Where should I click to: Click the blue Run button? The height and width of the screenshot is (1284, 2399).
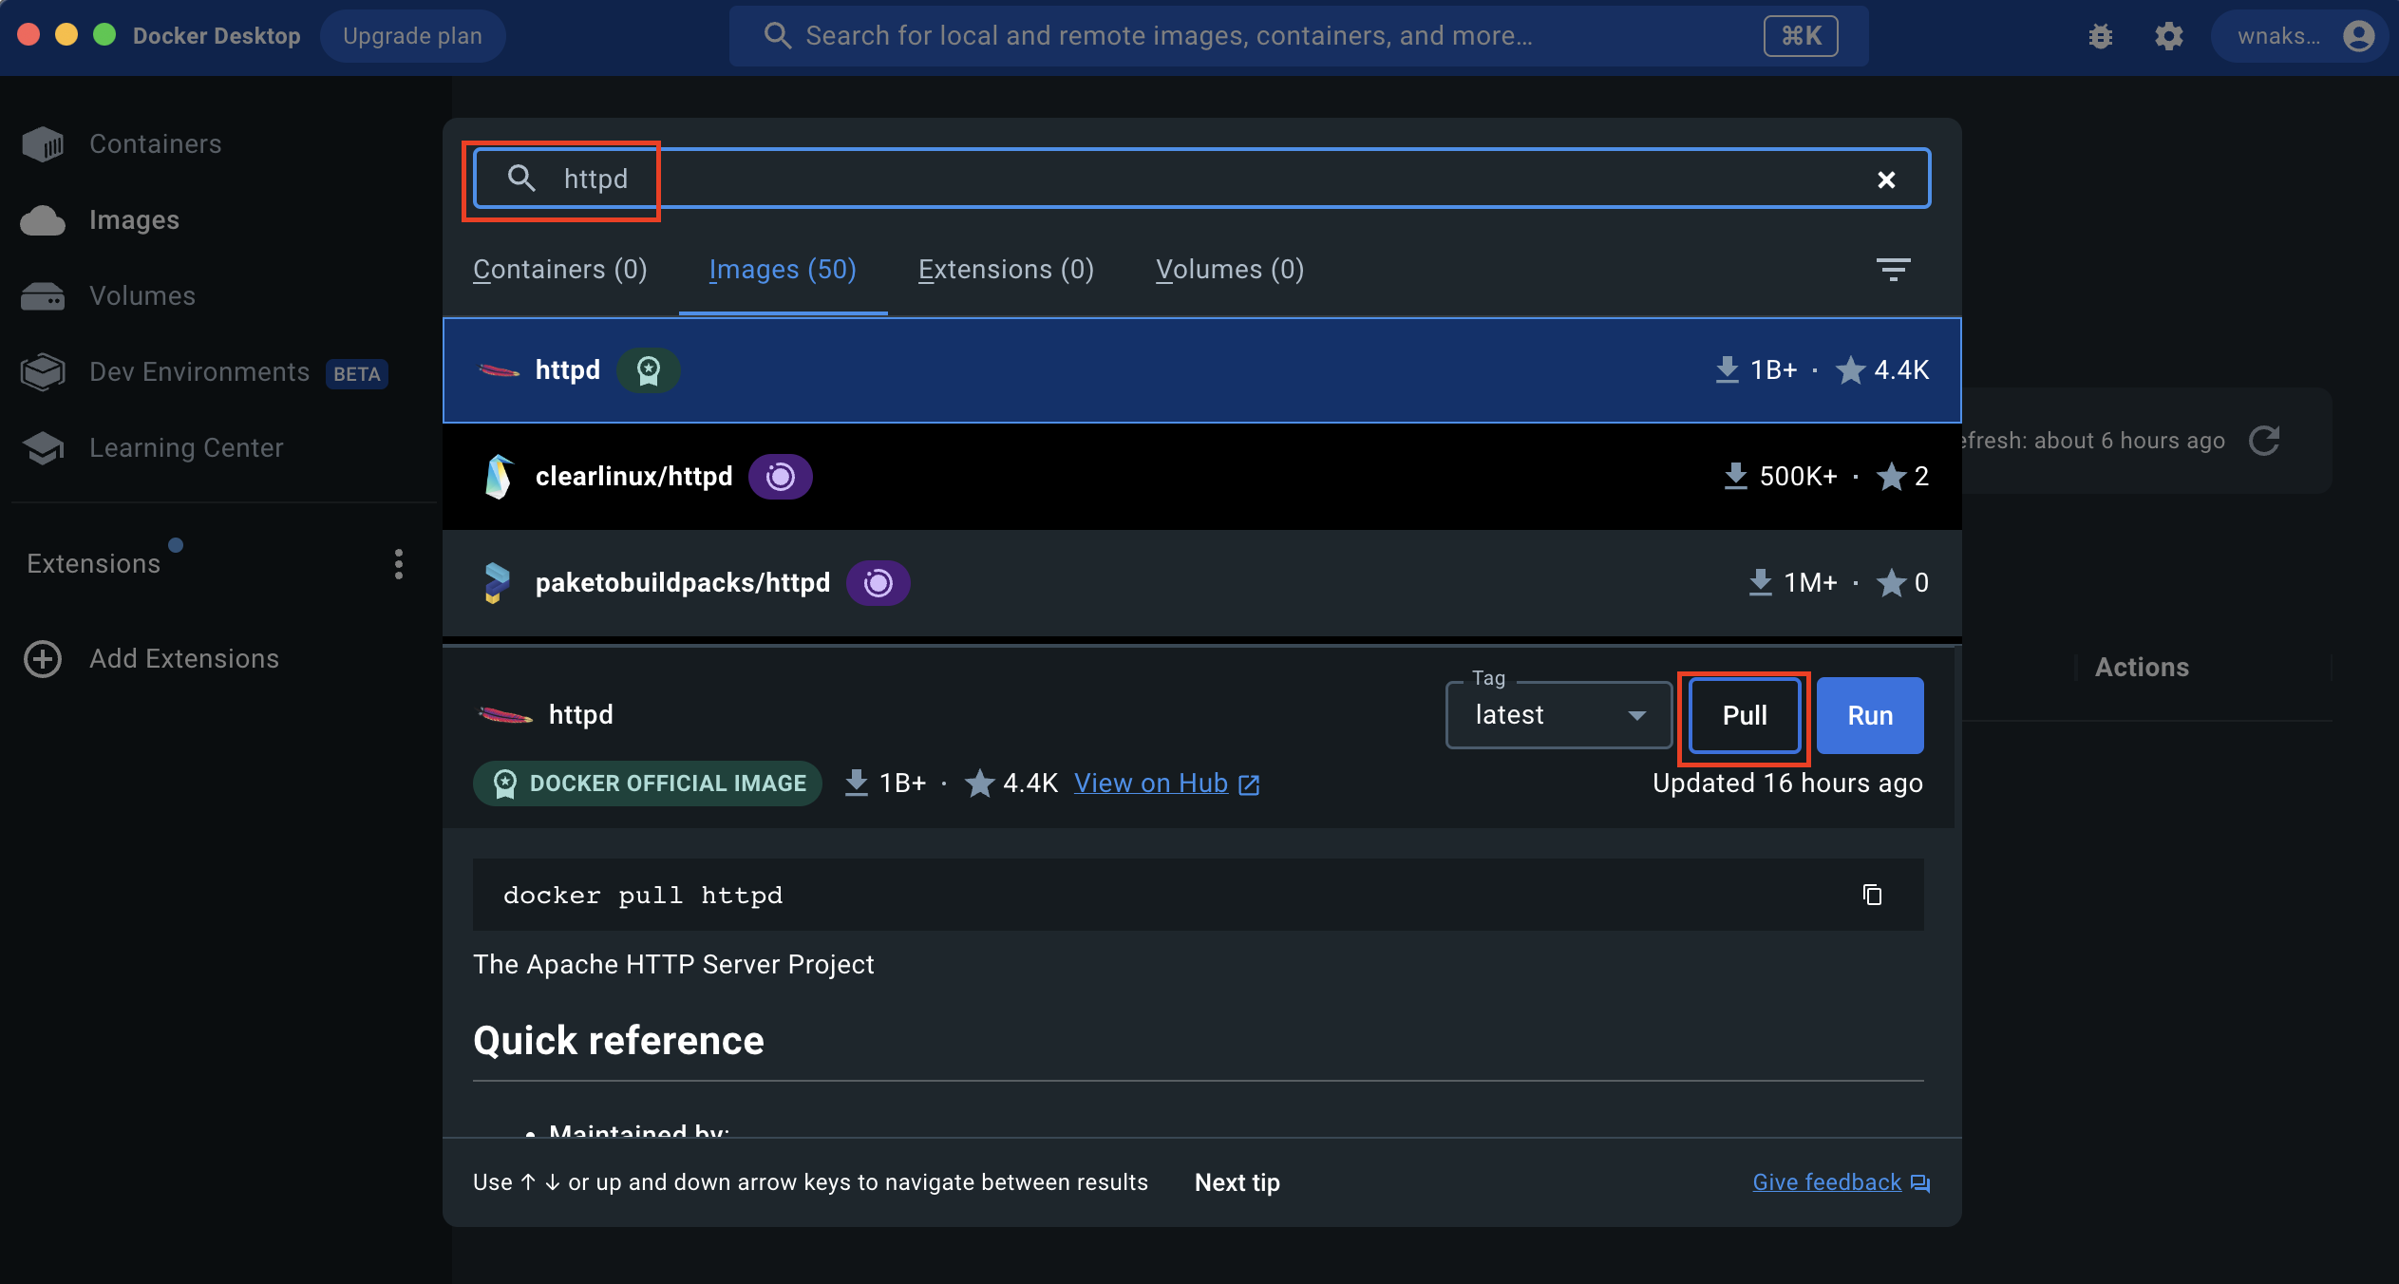click(x=1869, y=715)
